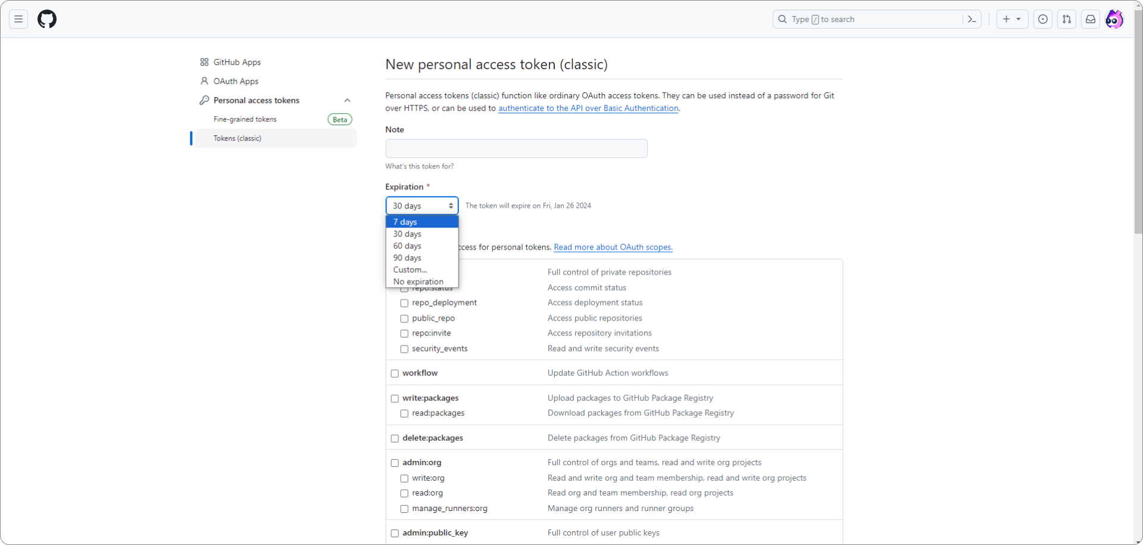The height and width of the screenshot is (545, 1143).
Task: Open the create new dropdown arrow
Action: pos(1019,19)
